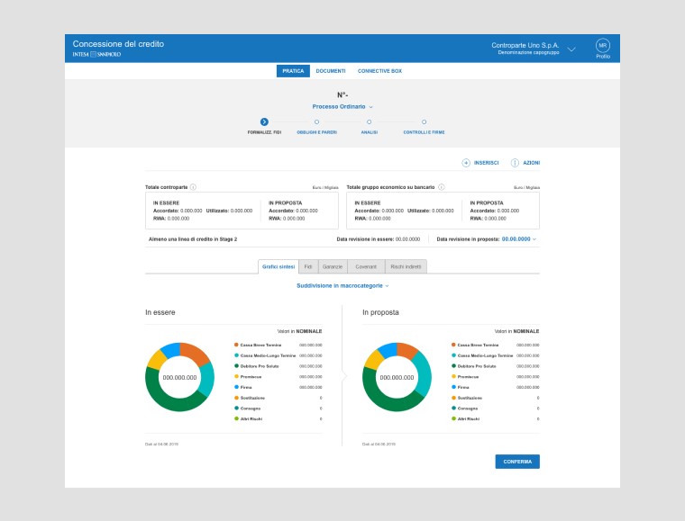Select the Obblighi e Pareri step circle
The height and width of the screenshot is (521, 685).
coord(316,121)
